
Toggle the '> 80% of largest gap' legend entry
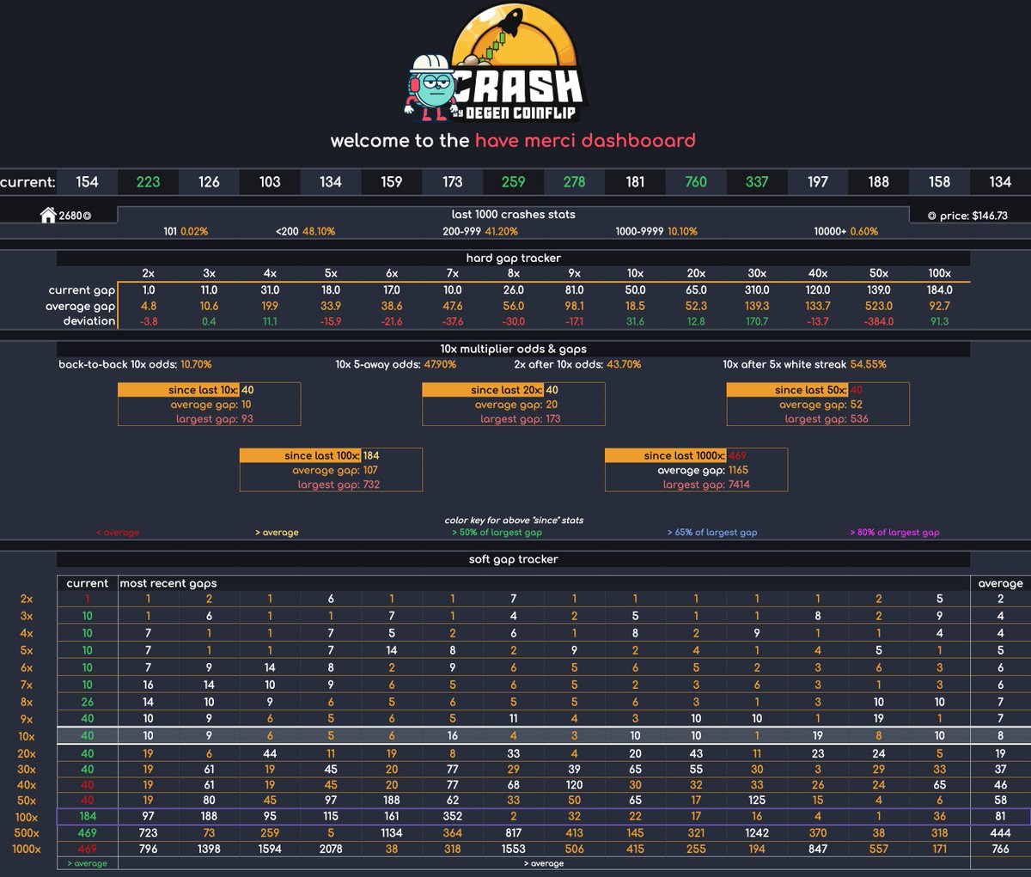click(x=895, y=532)
